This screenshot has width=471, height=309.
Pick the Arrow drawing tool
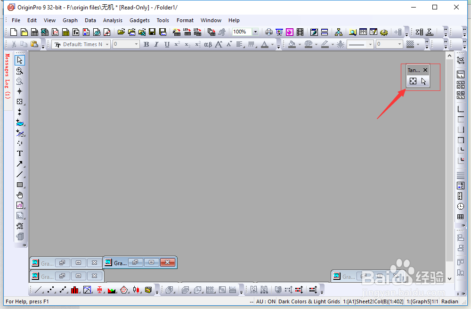(x=19, y=164)
